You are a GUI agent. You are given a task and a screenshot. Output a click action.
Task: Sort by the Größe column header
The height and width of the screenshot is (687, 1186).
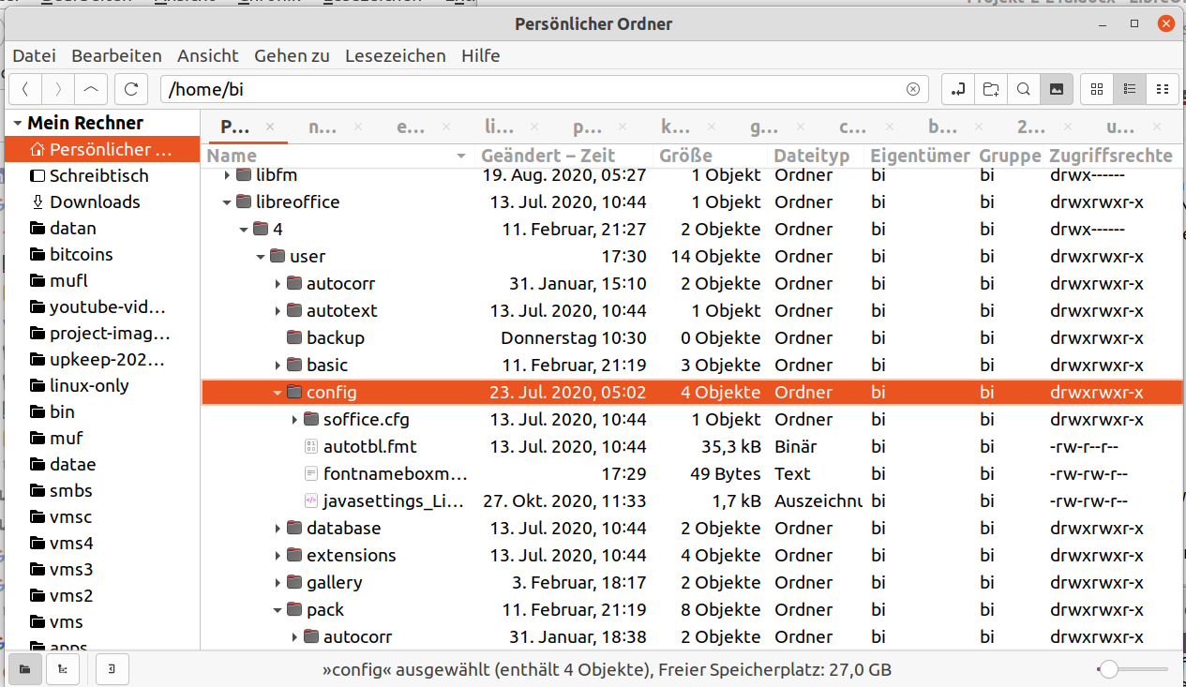pos(685,156)
